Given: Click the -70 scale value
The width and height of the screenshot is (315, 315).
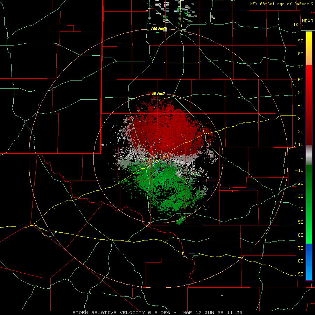Looking at the screenshot, I should 299,248.
